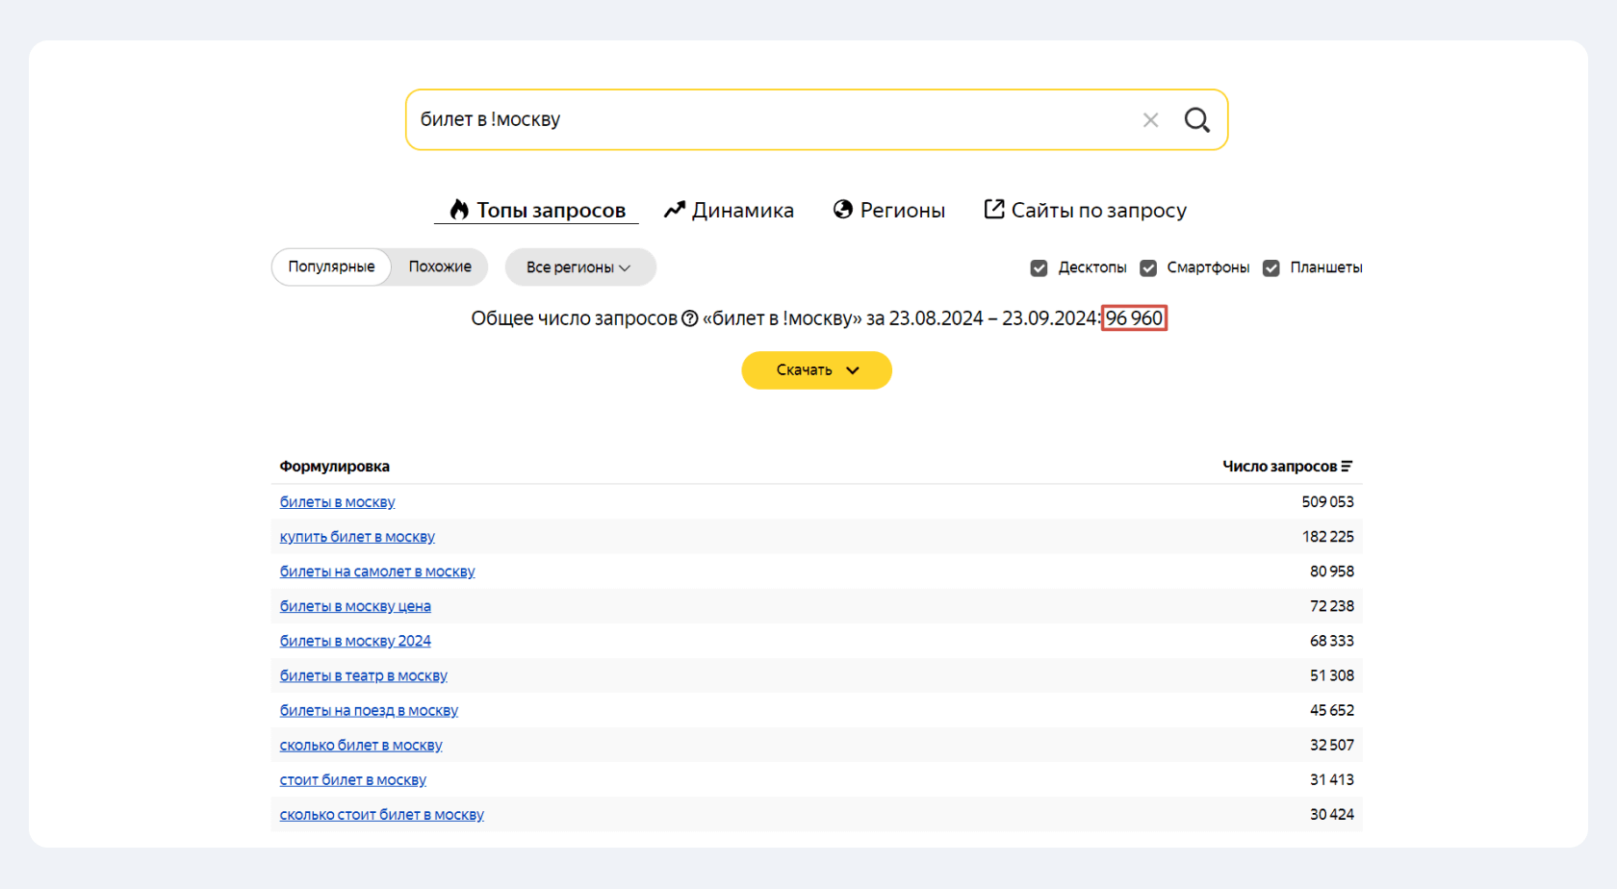This screenshot has height=889, width=1617.
Task: Open the Все регионы dropdown
Action: pos(579,267)
